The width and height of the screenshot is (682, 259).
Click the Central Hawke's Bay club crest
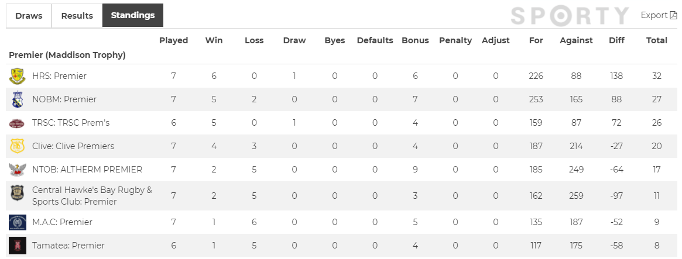[18, 195]
